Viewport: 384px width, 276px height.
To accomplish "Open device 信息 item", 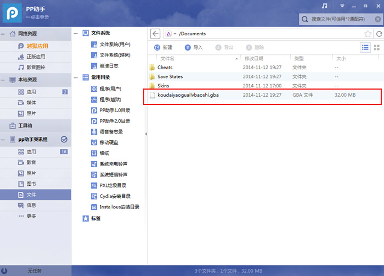I will [x=36, y=205].
